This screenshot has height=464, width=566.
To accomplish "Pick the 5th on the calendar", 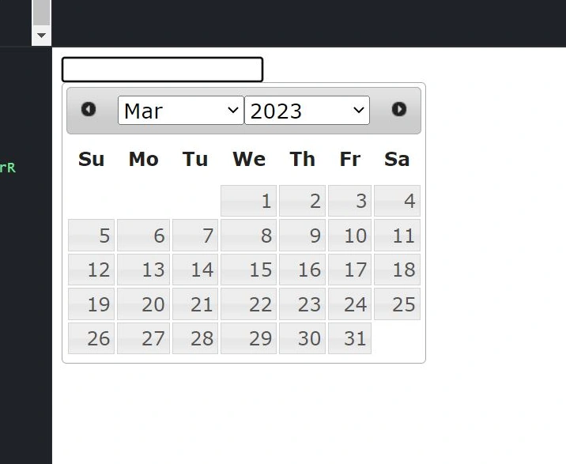I will click(92, 235).
